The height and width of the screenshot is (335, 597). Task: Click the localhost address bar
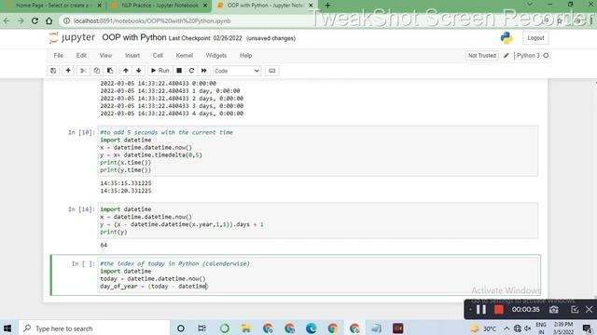pyautogui.click(x=152, y=20)
